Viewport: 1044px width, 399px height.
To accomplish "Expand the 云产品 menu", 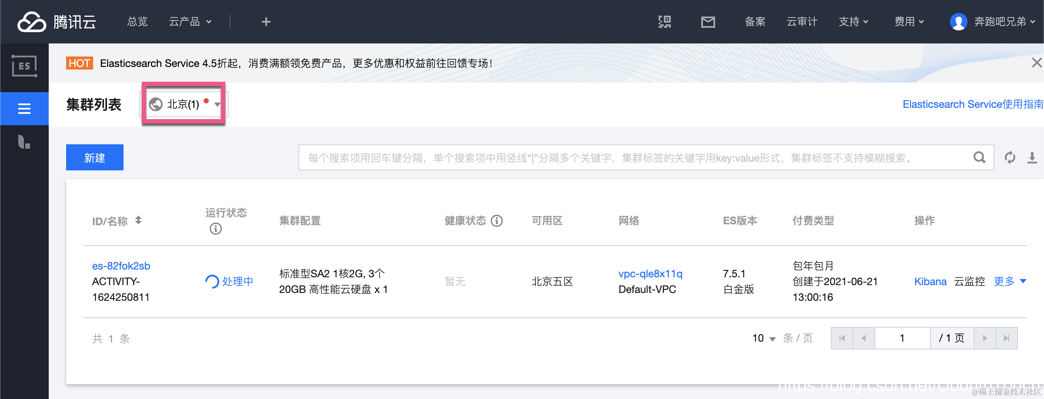I will 191,22.
